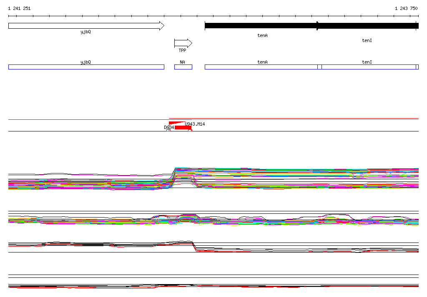427x297 pixels.
Task: Click small red box under U943.M14 end
Action: click(190, 131)
